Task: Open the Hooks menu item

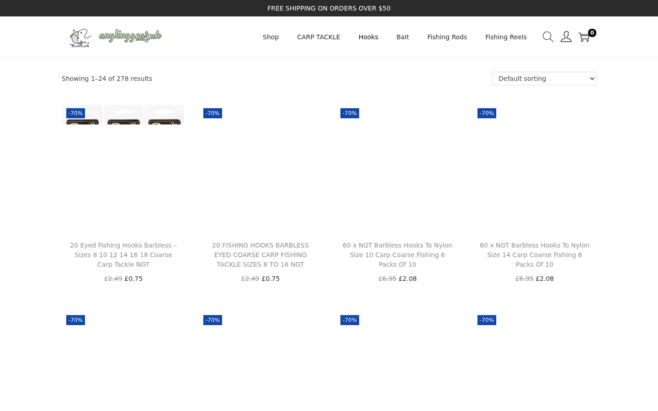Action: click(x=368, y=37)
